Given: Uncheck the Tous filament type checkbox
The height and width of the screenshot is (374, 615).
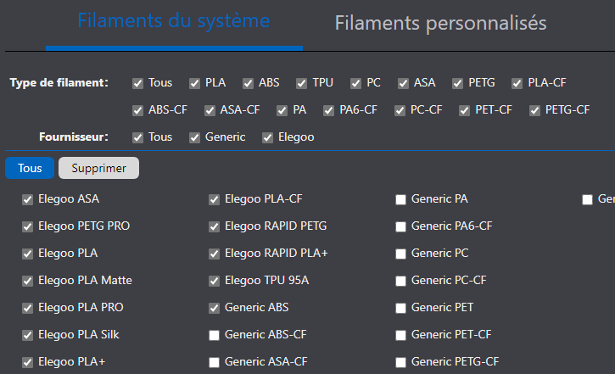Looking at the screenshot, I should pyautogui.click(x=137, y=83).
